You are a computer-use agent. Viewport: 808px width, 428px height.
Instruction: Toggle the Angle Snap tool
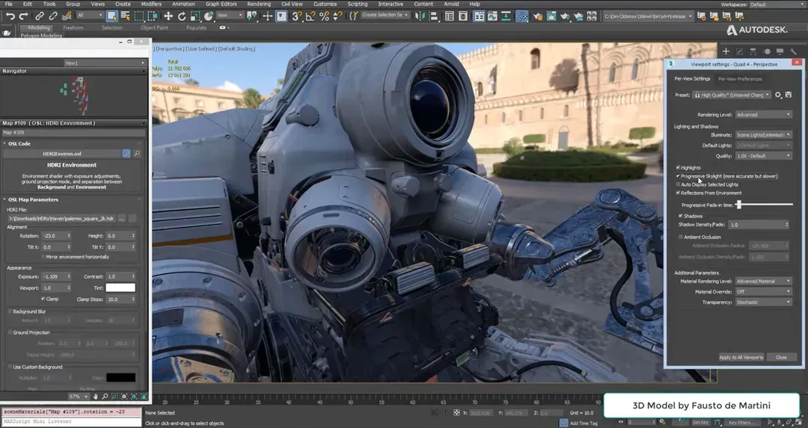tap(311, 16)
